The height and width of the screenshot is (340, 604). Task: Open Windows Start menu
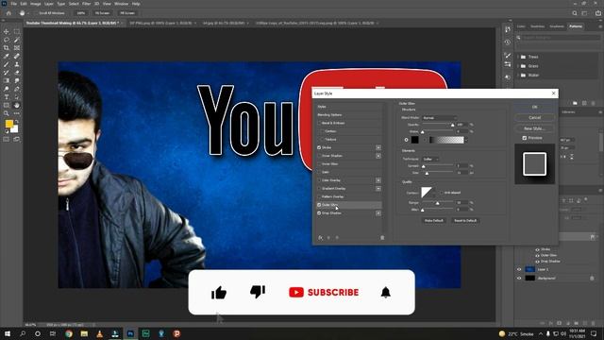coord(8,333)
